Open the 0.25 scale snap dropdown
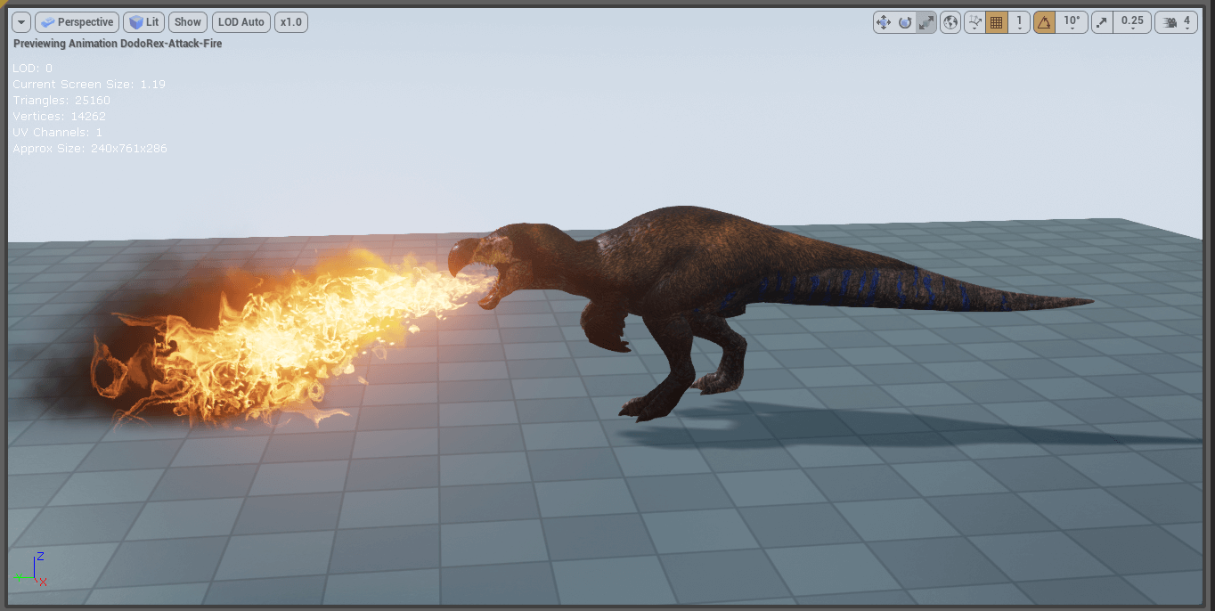This screenshot has height=611, width=1215. (x=1132, y=22)
